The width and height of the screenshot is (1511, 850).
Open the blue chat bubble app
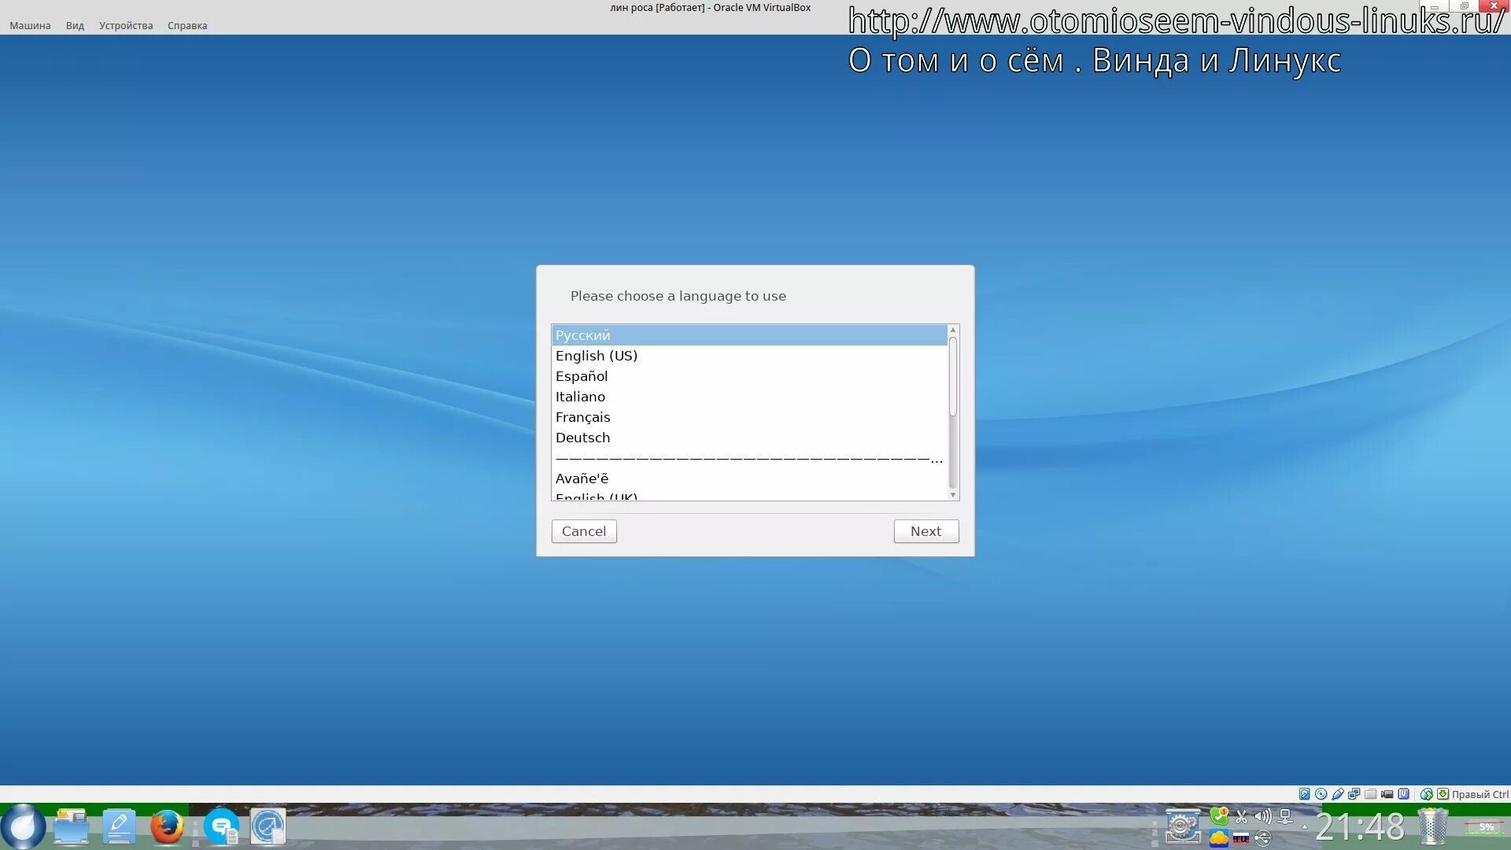[x=221, y=826]
